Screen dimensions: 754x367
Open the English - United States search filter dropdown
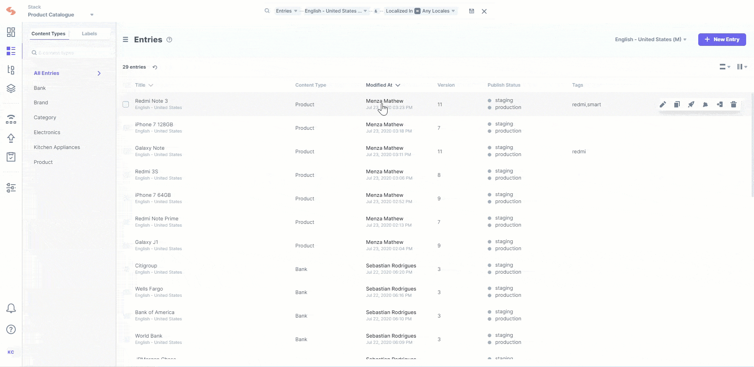(x=336, y=11)
